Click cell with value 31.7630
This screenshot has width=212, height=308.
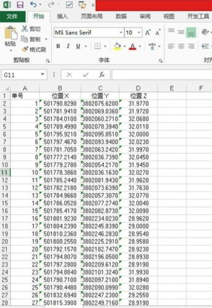pos(138,188)
